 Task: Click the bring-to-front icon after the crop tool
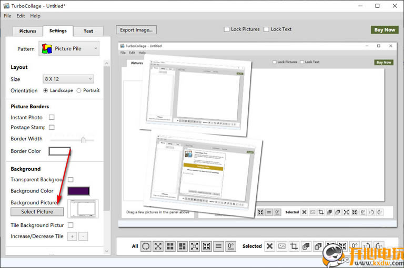[306, 246]
